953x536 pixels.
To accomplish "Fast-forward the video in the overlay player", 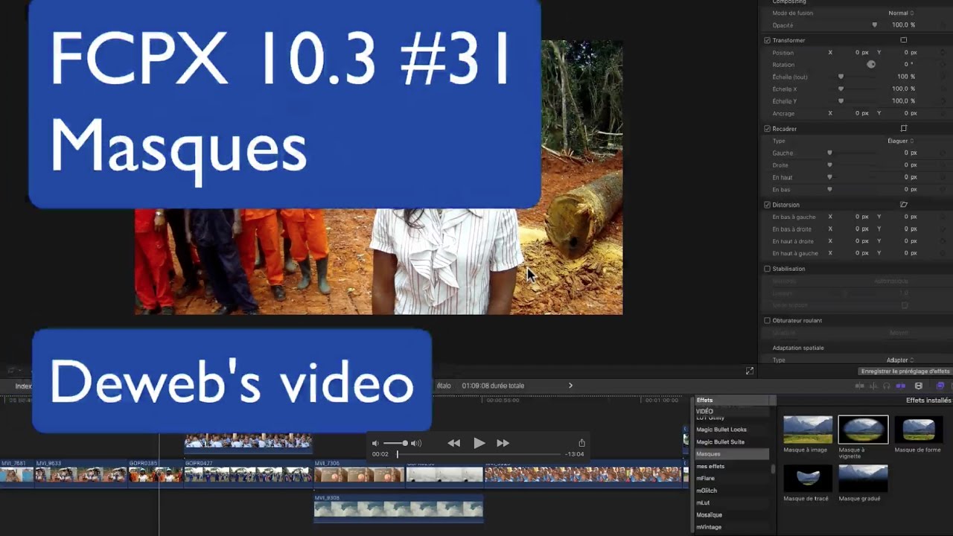I will click(x=503, y=443).
